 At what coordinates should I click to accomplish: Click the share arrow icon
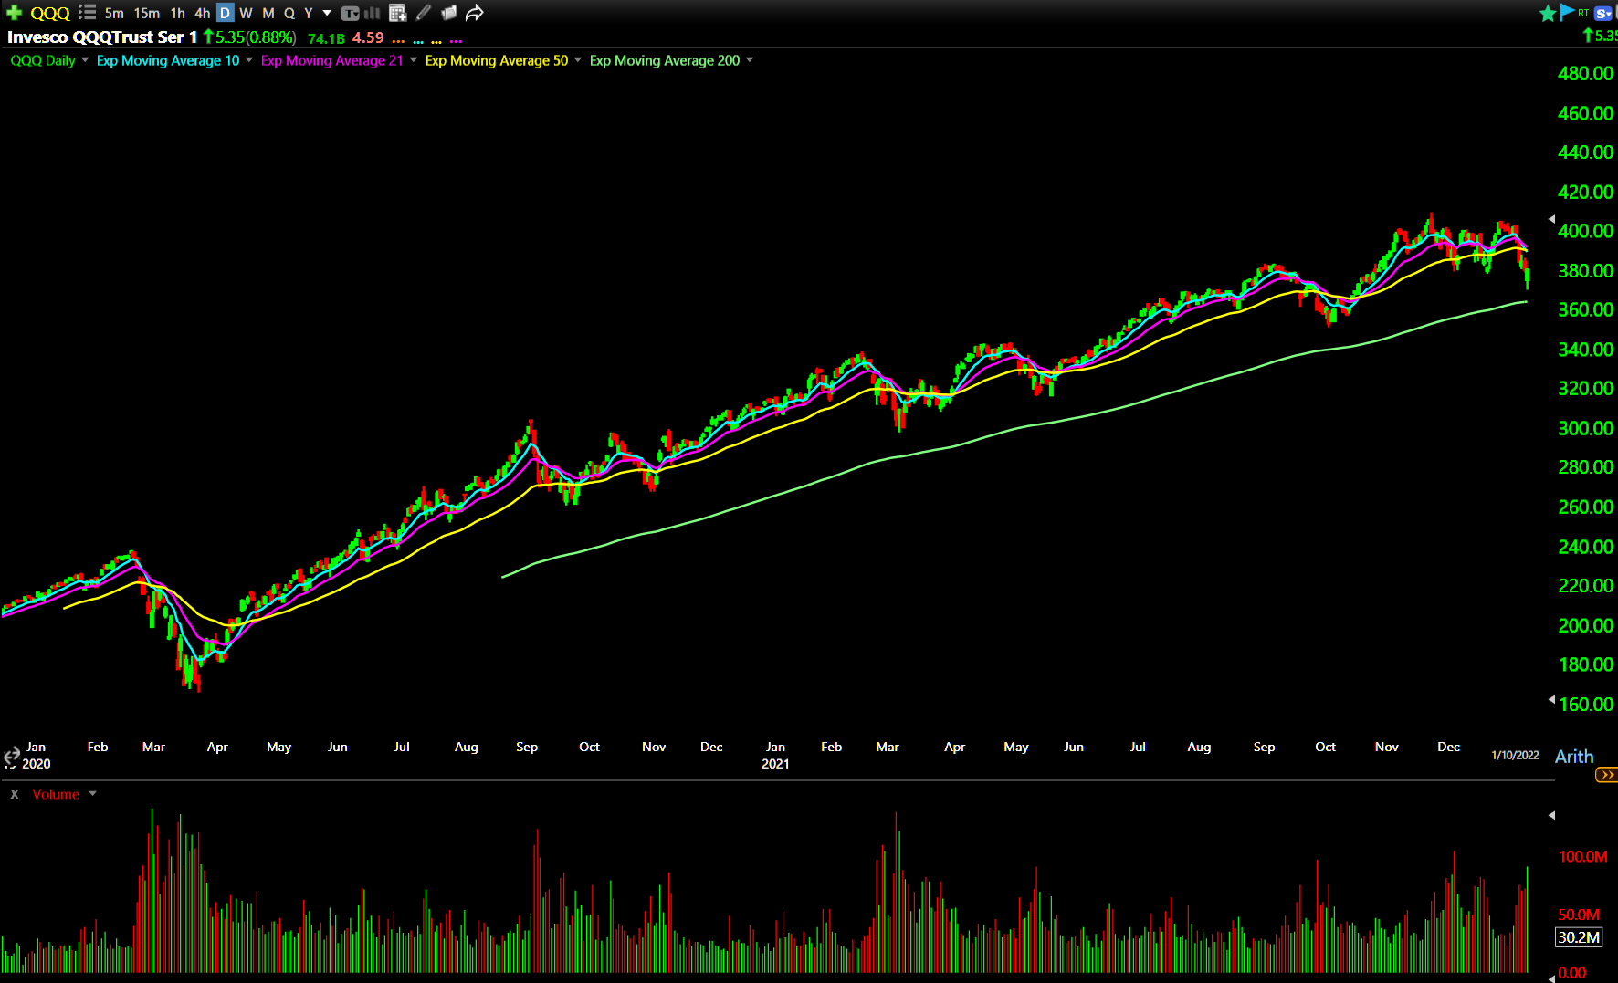click(x=474, y=13)
